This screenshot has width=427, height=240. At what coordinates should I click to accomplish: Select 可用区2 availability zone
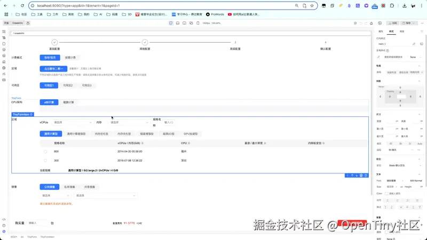[68, 85]
